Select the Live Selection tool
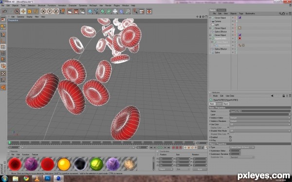This screenshot has height=182, width=292. coord(17,12)
